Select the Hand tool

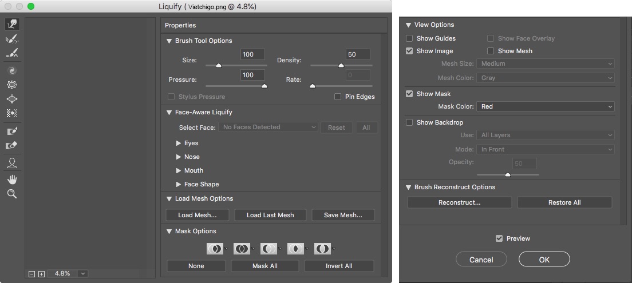pyautogui.click(x=12, y=179)
